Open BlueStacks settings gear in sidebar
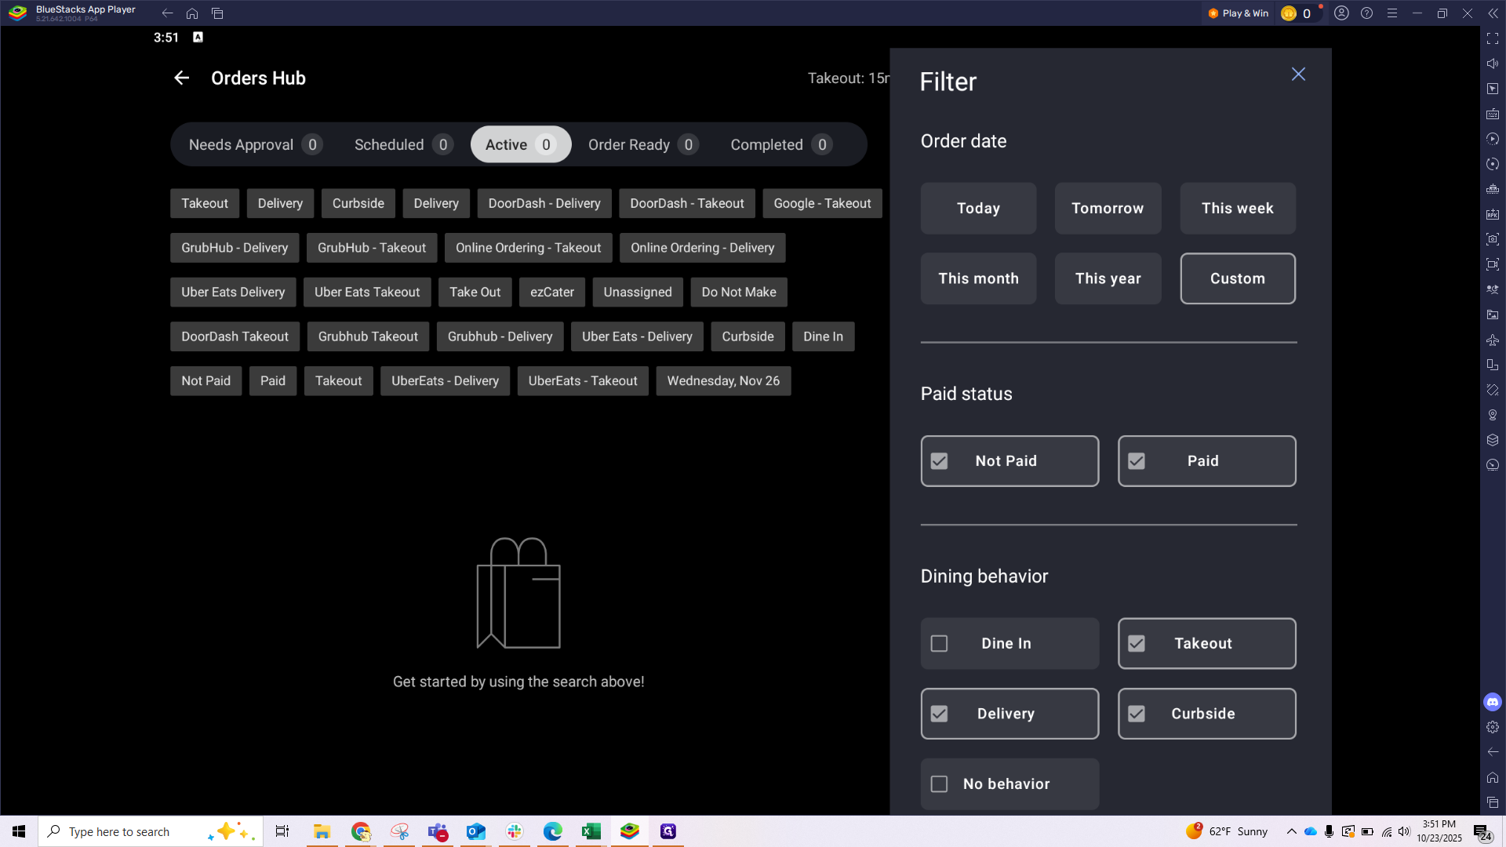 (x=1493, y=727)
